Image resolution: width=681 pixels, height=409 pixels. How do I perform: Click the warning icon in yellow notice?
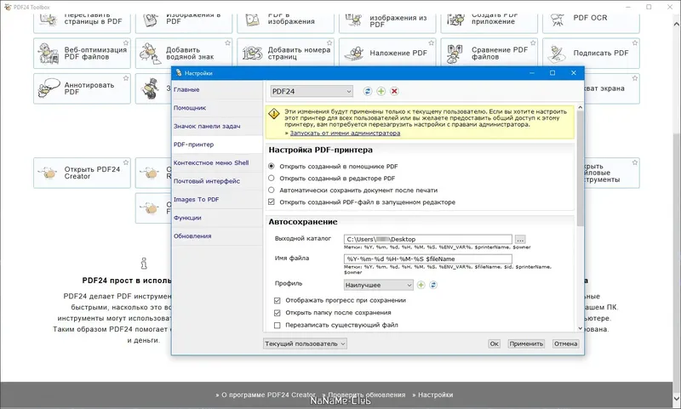pos(274,114)
